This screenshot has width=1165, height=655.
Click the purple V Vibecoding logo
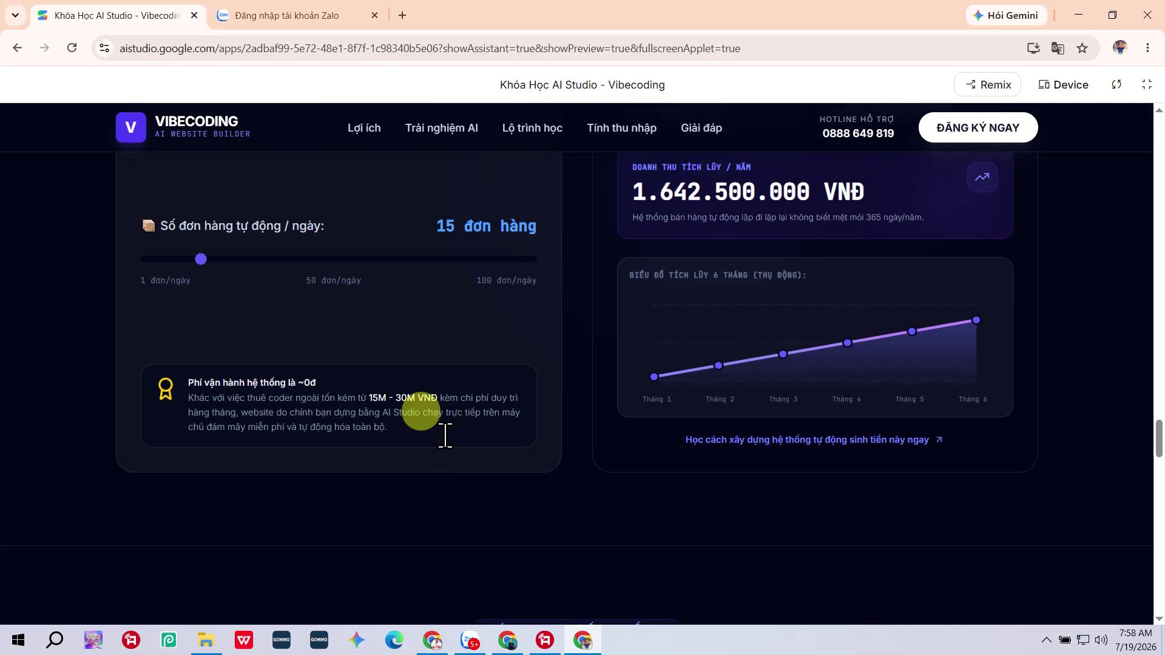pos(131,127)
